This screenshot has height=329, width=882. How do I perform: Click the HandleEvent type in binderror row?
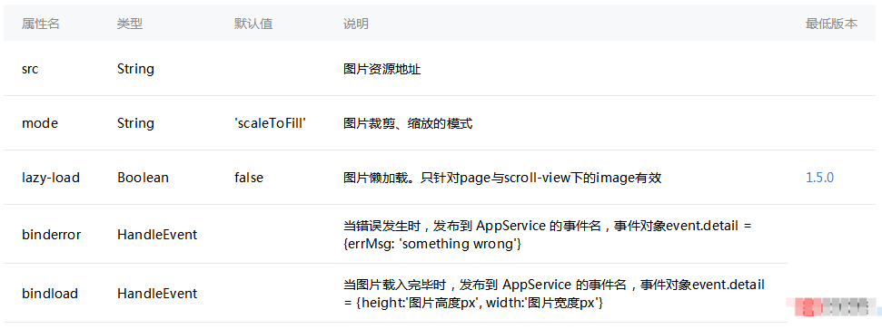coord(157,234)
